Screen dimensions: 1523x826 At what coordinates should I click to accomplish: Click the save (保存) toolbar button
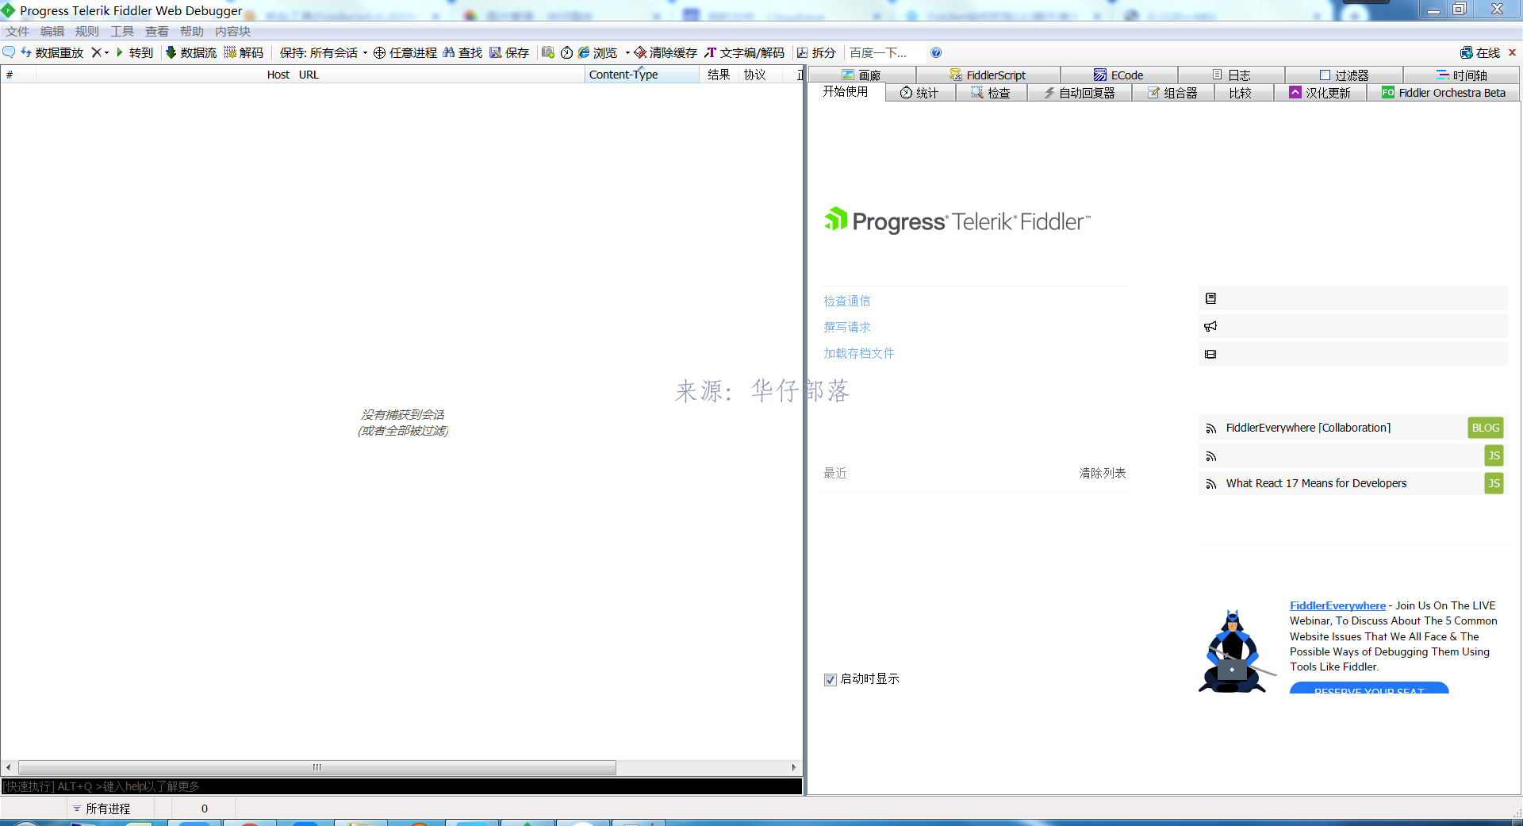pyautogui.click(x=509, y=52)
